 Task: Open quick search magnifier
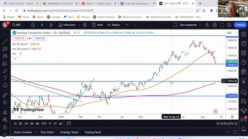[x=207, y=25]
